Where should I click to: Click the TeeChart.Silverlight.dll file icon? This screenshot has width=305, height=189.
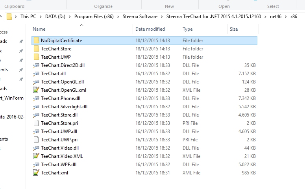pyautogui.click(x=36, y=107)
